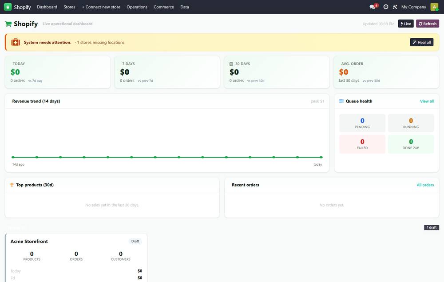
Task: Click the green shopping cart icon
Action: [x=8, y=24]
